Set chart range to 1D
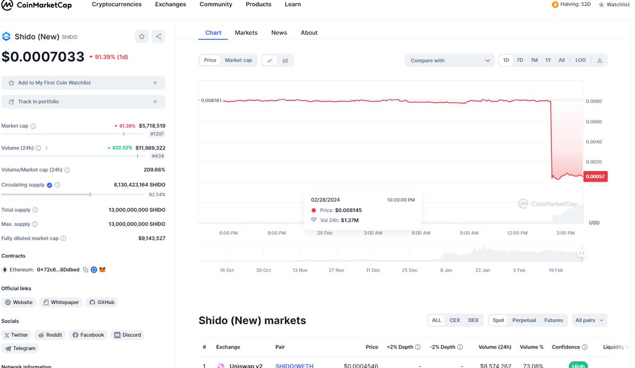 click(506, 60)
